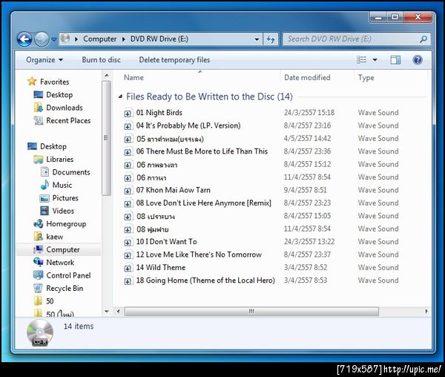This screenshot has height=377, width=445.
Task: Select DVD RW Drive (E:) breadcrumb
Action: (x=159, y=39)
